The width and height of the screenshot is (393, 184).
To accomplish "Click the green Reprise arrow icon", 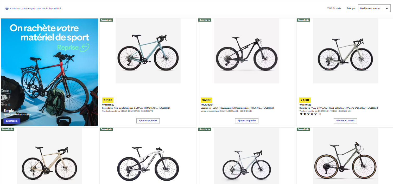I will (84, 48).
